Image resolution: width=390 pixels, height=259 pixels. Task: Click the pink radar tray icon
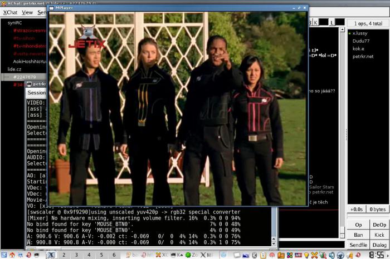pos(272,255)
